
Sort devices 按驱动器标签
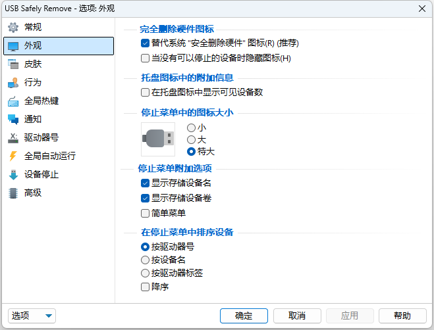(x=145, y=273)
